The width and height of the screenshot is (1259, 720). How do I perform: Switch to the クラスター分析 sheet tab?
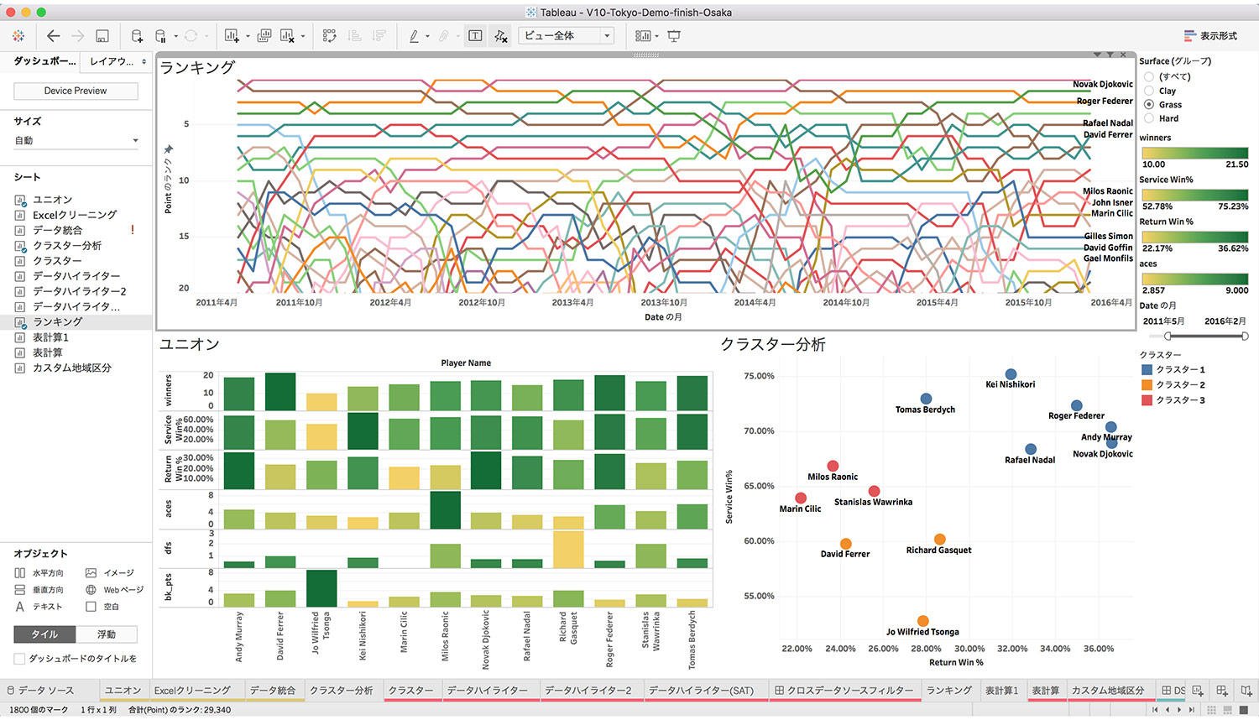tap(342, 690)
